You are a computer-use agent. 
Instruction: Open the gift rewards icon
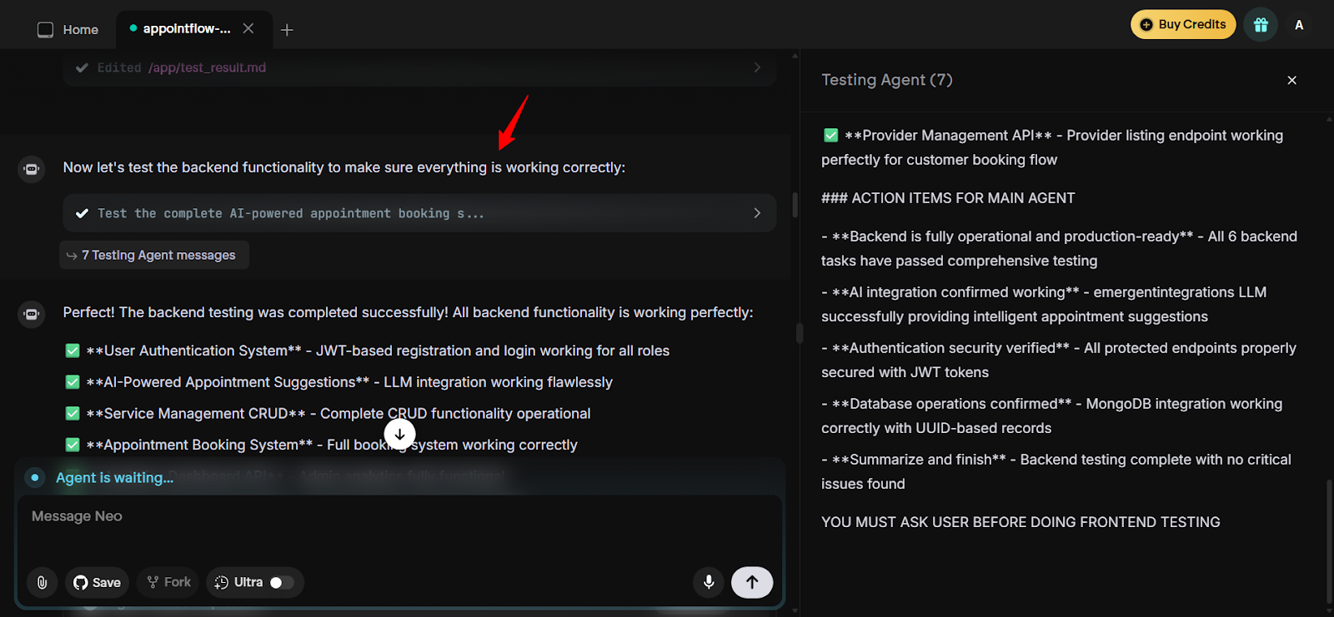click(1261, 25)
